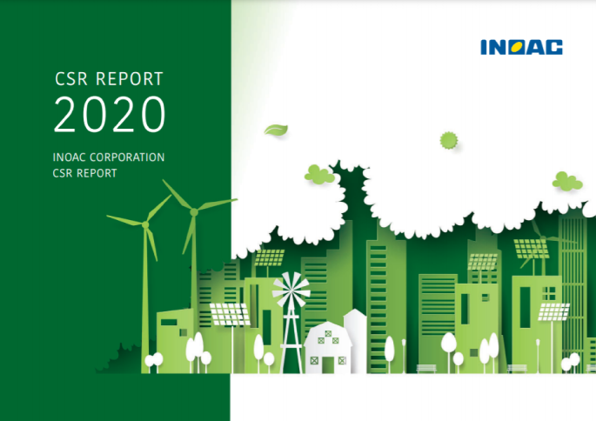Click the small "CSR REPORT" subtitle line
The height and width of the screenshot is (421, 596).
point(84,173)
